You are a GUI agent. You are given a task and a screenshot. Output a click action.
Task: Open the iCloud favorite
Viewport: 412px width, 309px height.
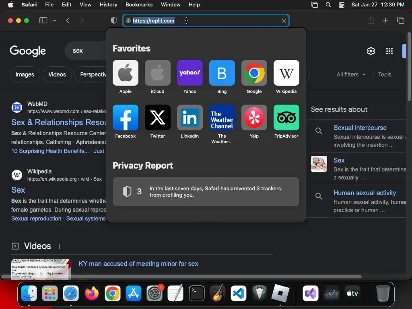[x=157, y=73]
